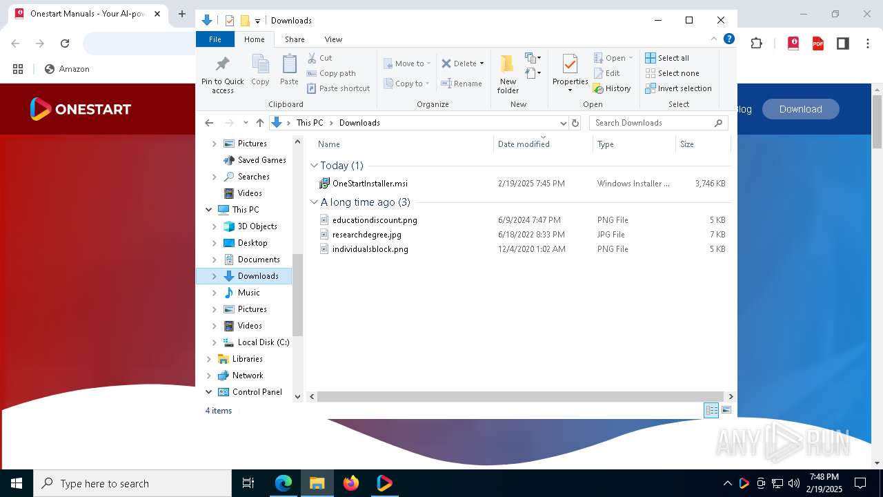Open the Open button dropdown arrow

coord(631,58)
